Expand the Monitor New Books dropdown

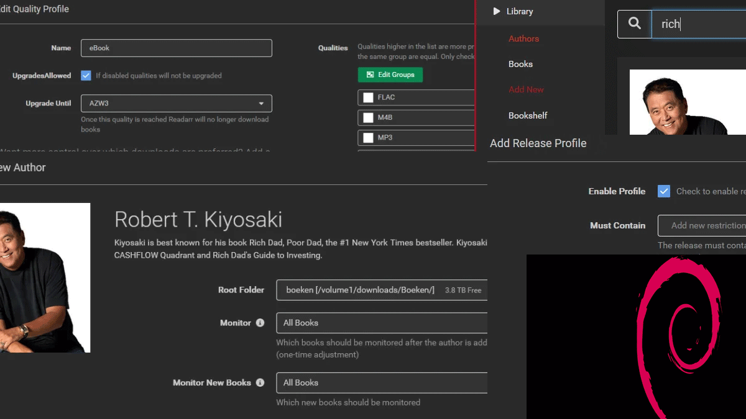[381, 382]
